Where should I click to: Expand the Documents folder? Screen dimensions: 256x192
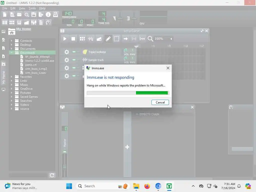click(x=11, y=49)
